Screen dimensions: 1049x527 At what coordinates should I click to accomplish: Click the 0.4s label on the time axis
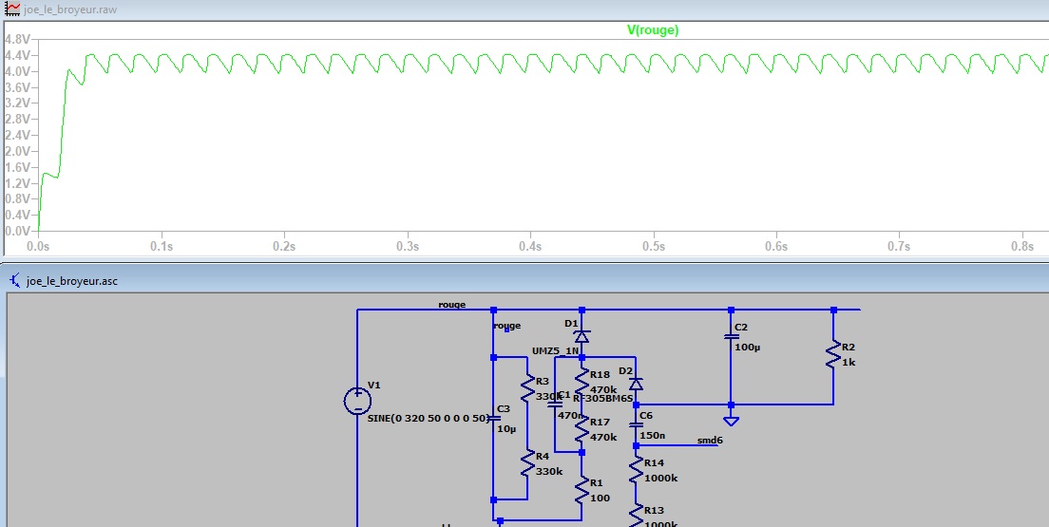tap(530, 246)
